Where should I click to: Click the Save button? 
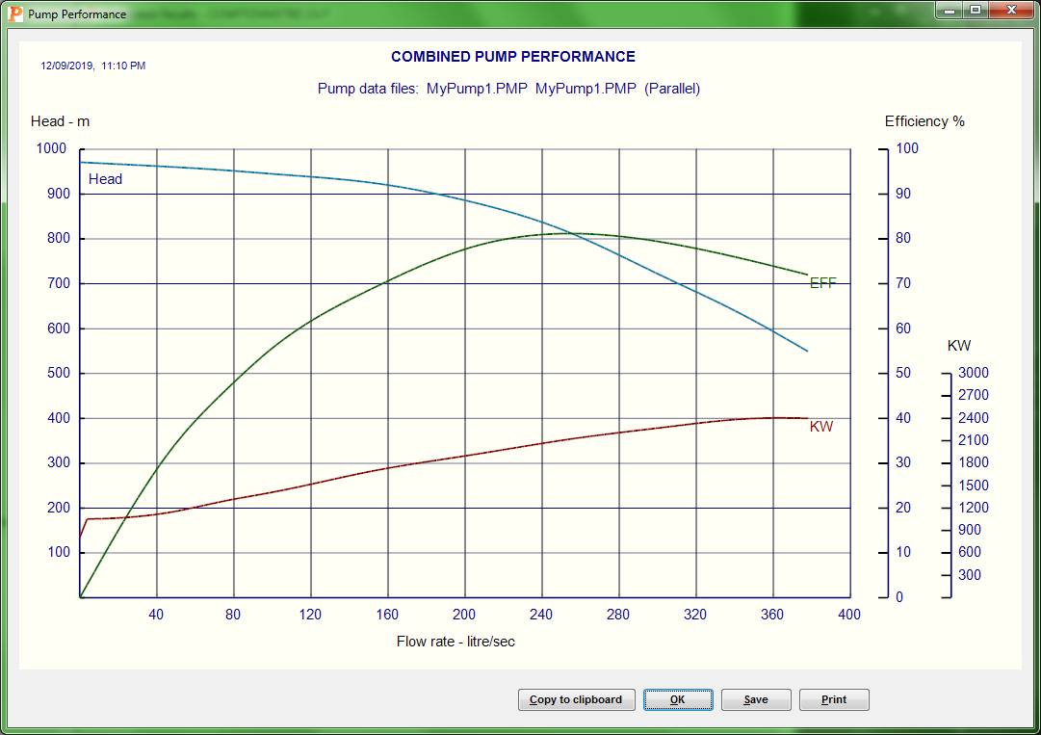tap(756, 699)
